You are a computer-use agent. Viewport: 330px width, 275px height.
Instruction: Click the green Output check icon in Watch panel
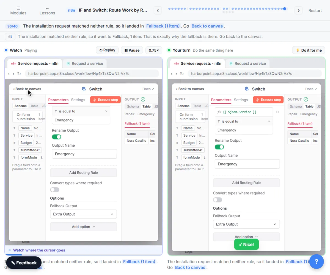coord(143,99)
